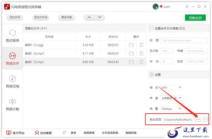This screenshot has height=139, width=212.
Task: Expand the 质量 256kbps dropdown
Action: point(171,109)
